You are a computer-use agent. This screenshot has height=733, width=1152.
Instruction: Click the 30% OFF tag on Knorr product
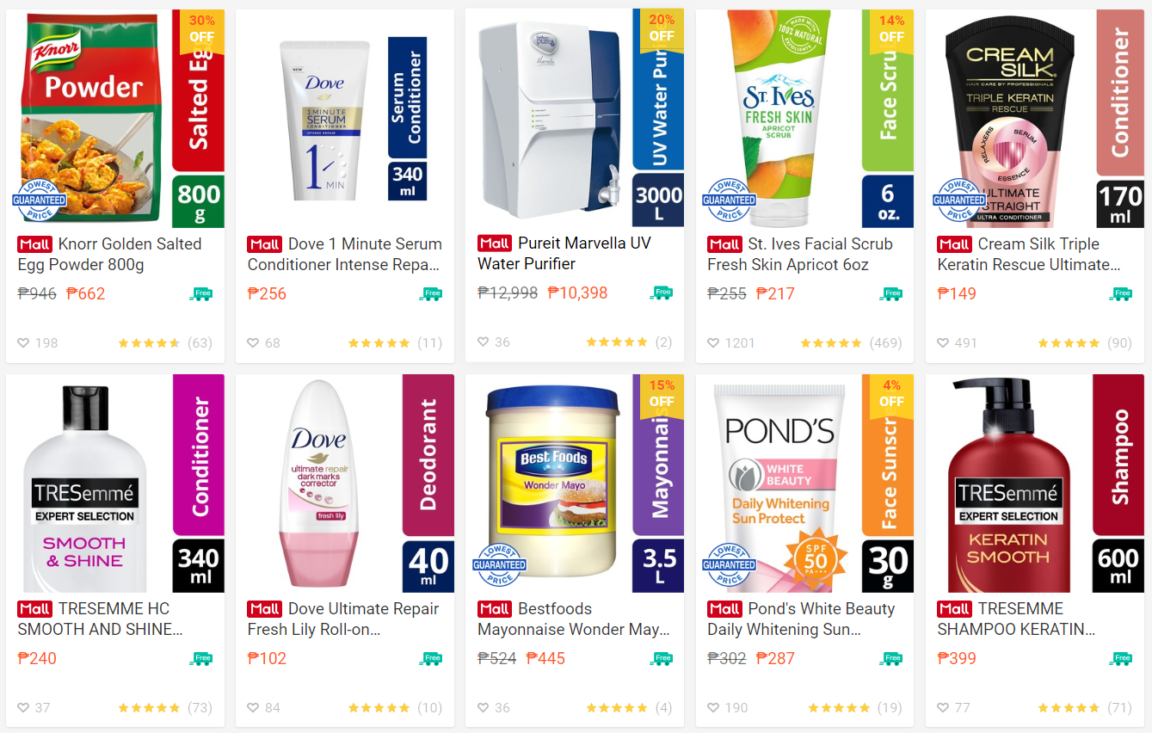(201, 28)
